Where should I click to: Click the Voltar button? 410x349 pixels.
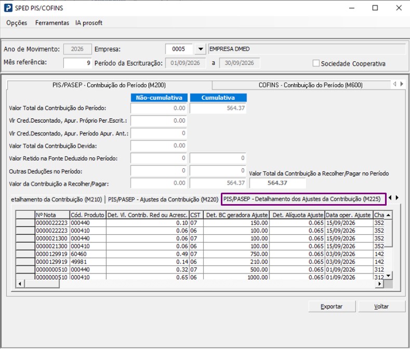[x=381, y=306]
